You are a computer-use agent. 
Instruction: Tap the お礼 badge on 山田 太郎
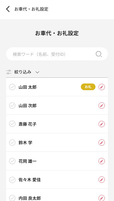coord(88,87)
